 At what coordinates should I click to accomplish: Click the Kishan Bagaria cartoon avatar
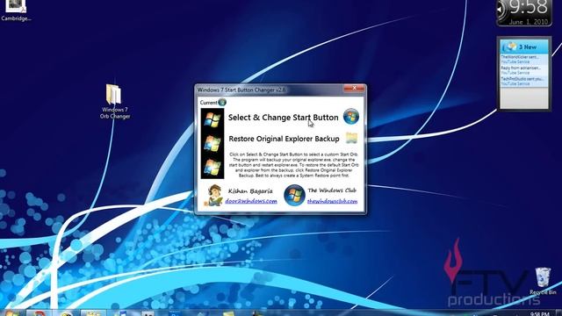213,195
